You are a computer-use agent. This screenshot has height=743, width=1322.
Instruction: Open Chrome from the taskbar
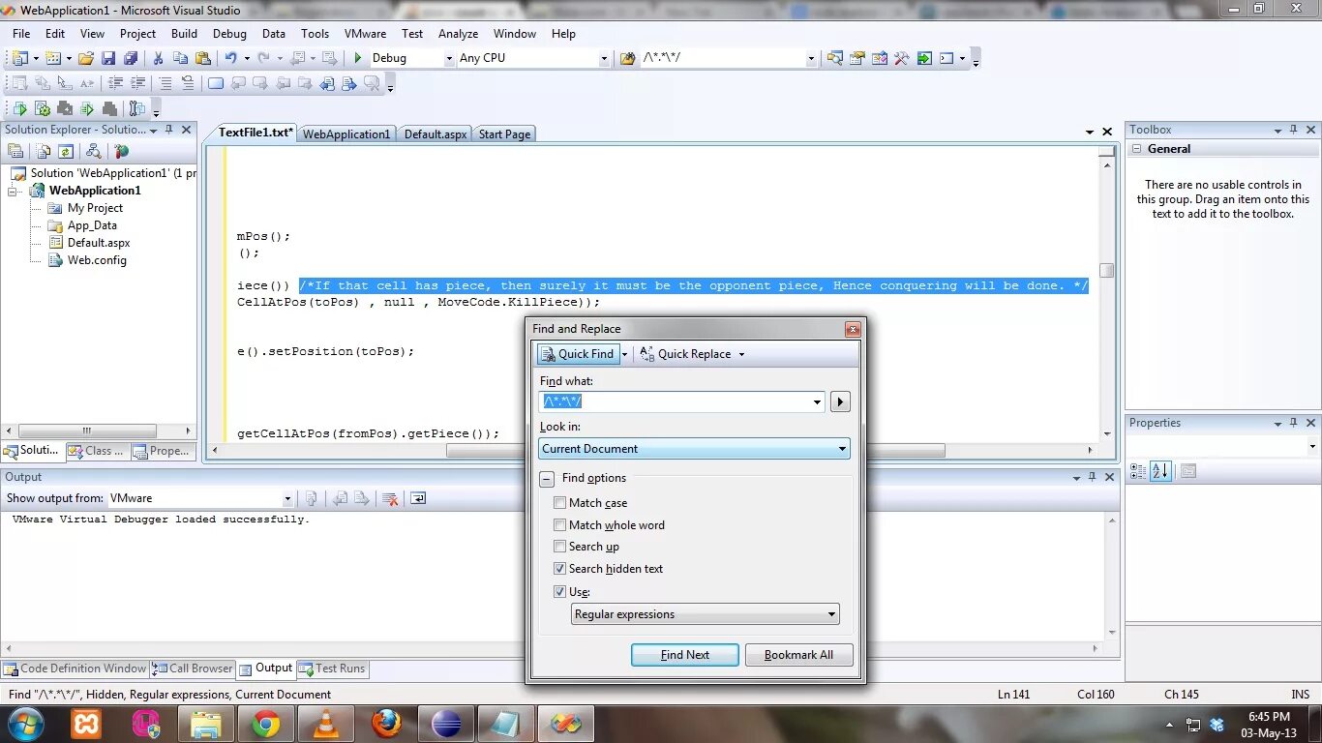(266, 724)
